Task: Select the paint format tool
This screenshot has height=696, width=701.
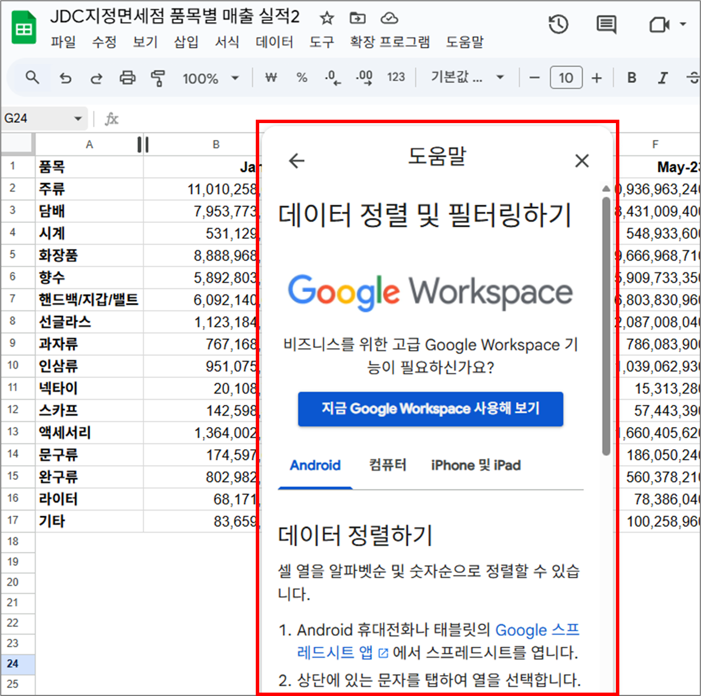Action: point(158,78)
